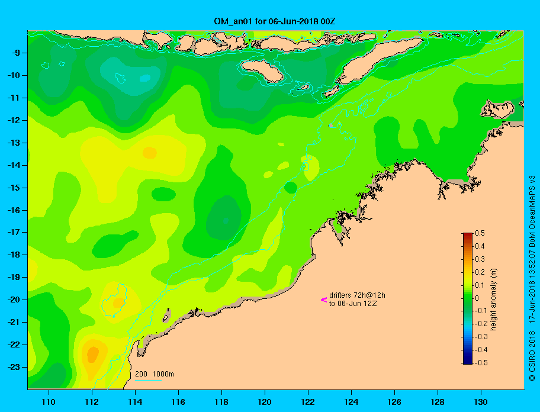The height and width of the screenshot is (412, 540).
Task: Click longitude label "118" on the x-axis
Action: [x=221, y=402]
